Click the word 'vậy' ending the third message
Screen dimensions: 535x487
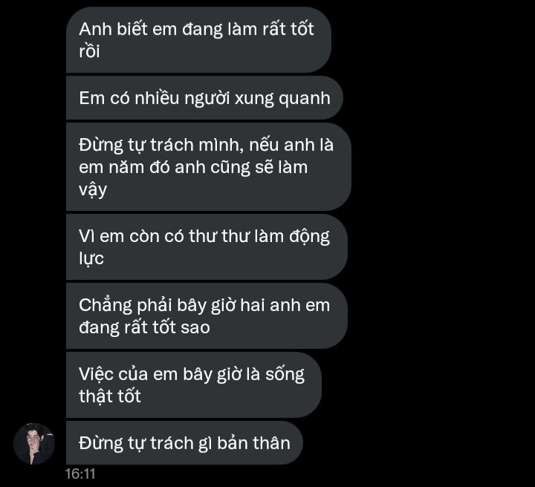[93, 190]
